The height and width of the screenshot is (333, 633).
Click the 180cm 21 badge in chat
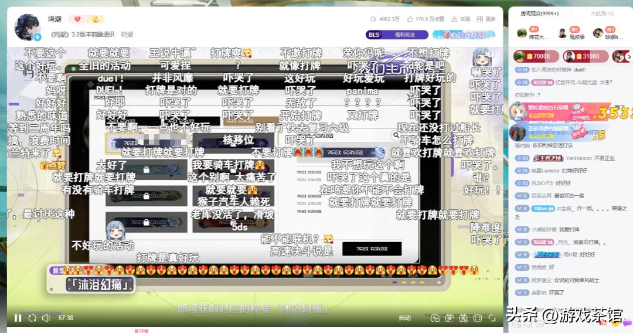543,209
